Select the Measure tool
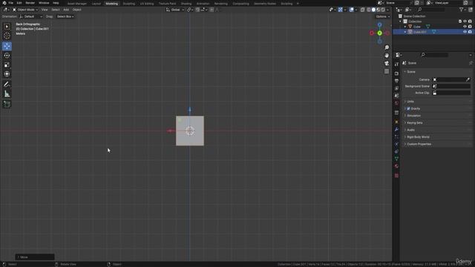Image resolution: width=475 pixels, height=267 pixels. point(7,94)
